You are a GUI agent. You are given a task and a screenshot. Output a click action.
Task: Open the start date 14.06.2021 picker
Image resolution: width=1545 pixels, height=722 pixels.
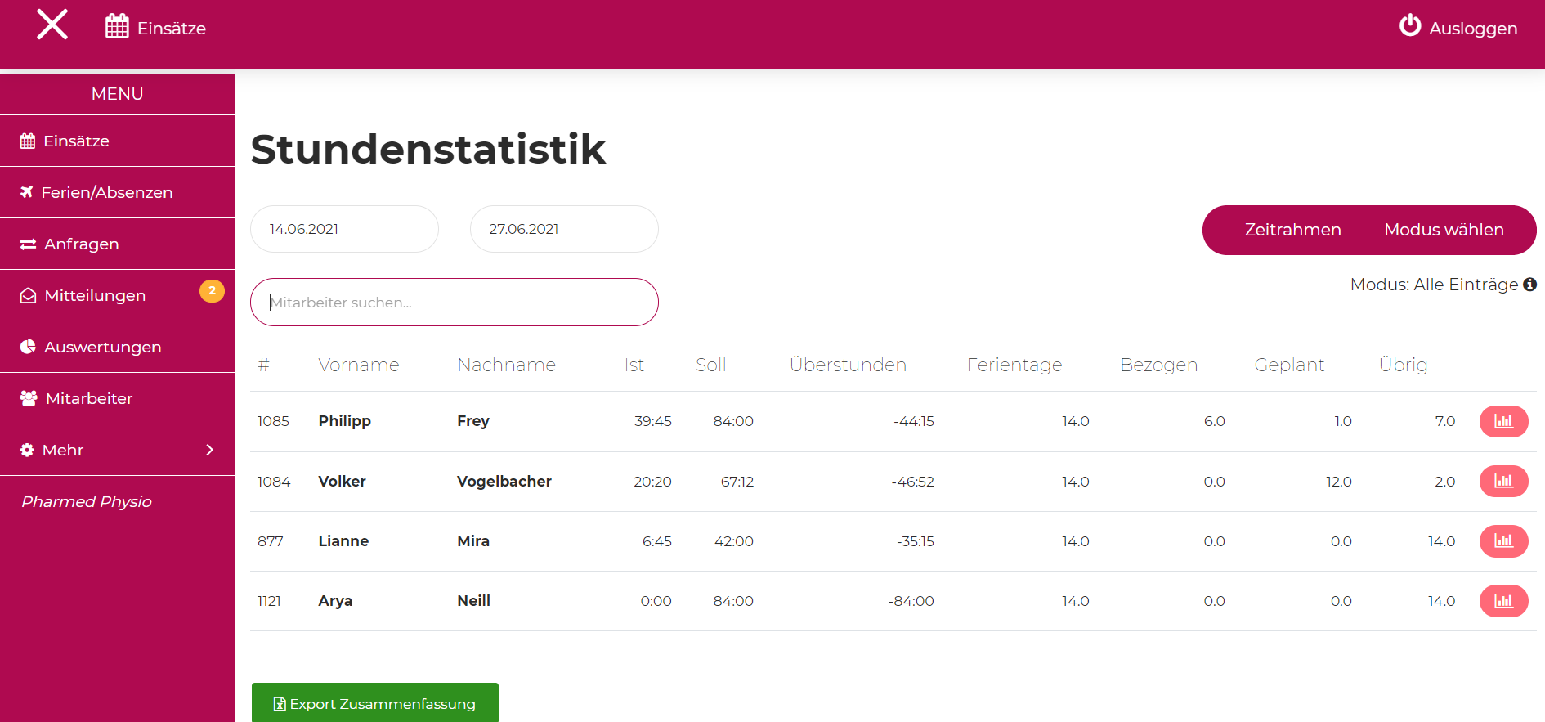coord(344,229)
